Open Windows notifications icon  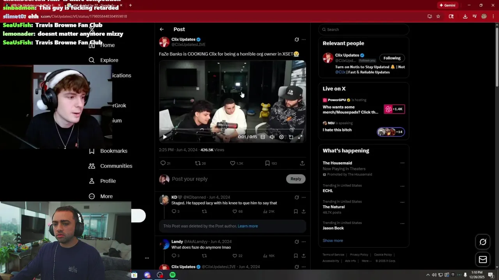pyautogui.click(x=491, y=275)
